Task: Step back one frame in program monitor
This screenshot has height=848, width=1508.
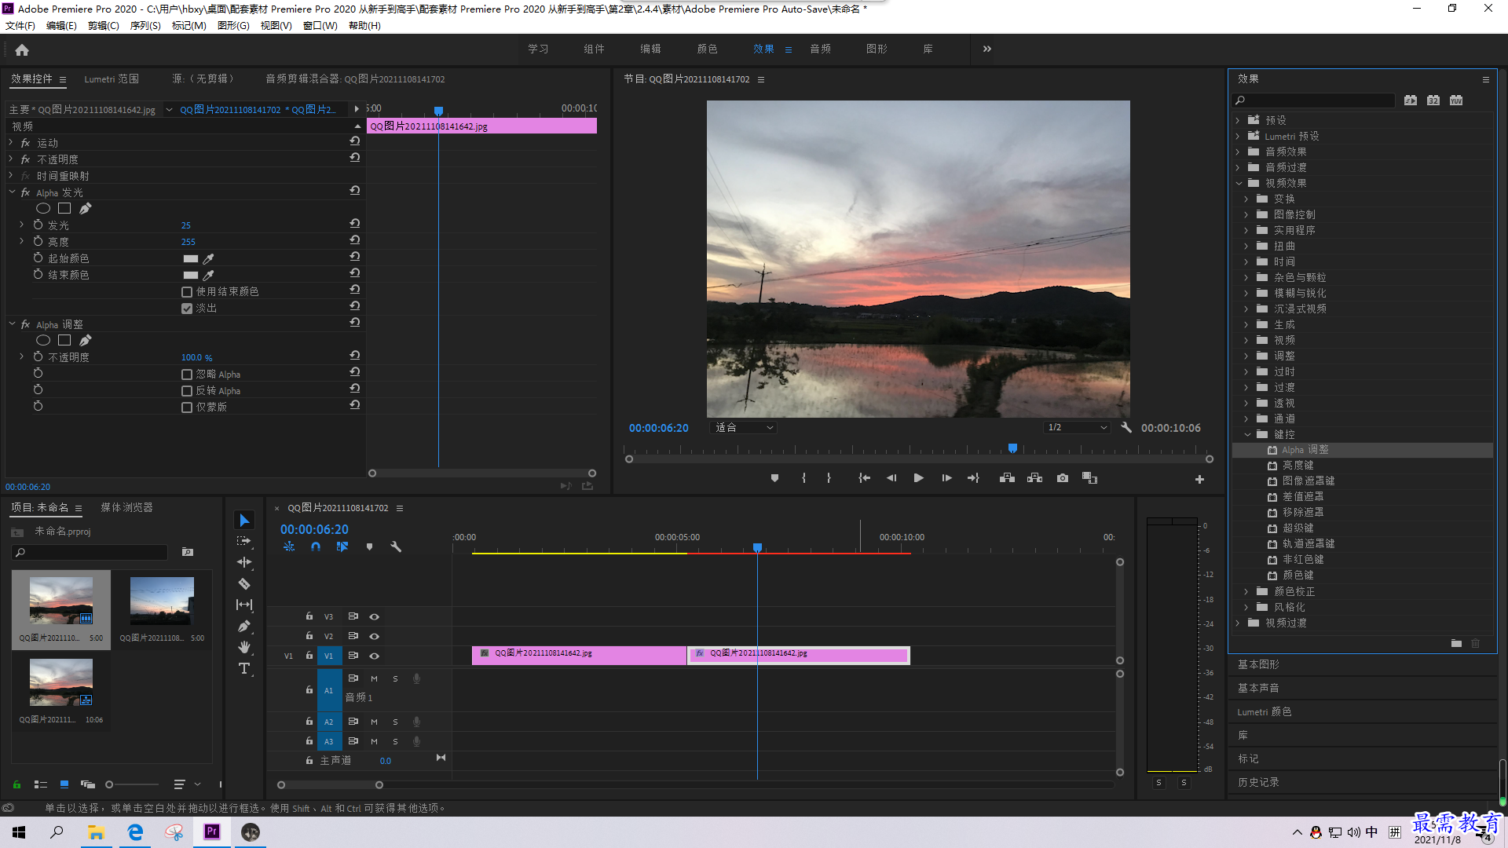Action: click(x=891, y=478)
